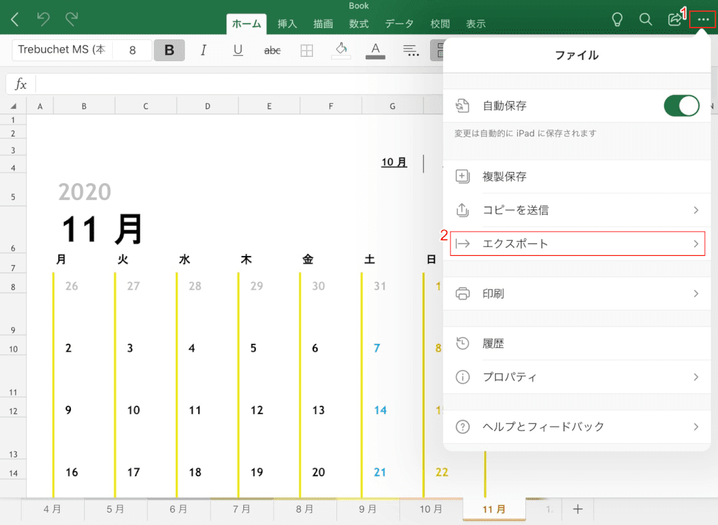Click the 10 月 link
Image resolution: width=718 pixels, height=525 pixels.
click(x=394, y=162)
